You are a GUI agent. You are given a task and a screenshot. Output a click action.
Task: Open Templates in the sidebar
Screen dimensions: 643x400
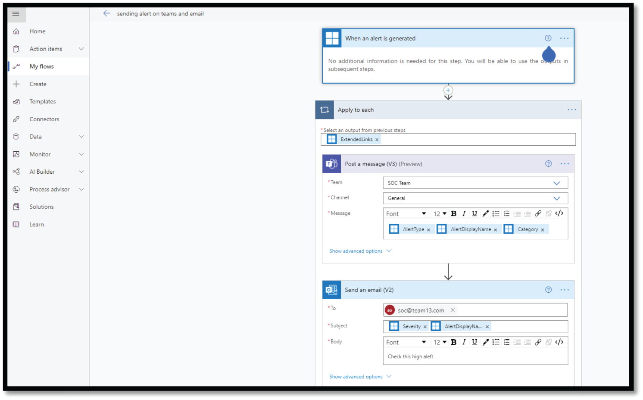43,102
